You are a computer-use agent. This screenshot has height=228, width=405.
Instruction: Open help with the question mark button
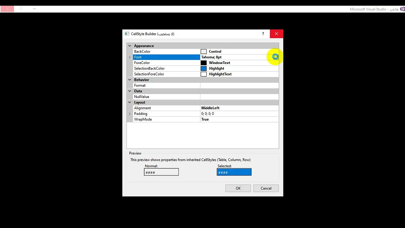[x=263, y=34]
